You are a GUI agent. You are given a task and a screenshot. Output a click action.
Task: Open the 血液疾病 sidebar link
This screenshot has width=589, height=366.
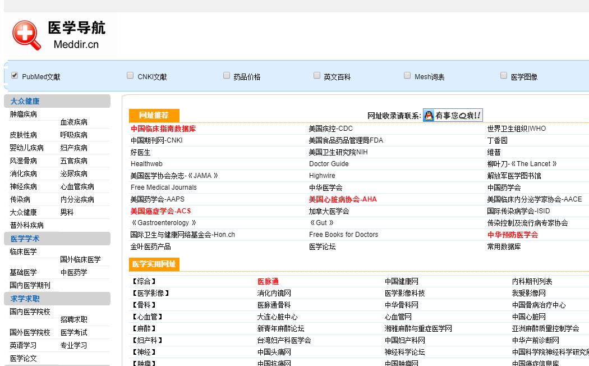[73, 122]
